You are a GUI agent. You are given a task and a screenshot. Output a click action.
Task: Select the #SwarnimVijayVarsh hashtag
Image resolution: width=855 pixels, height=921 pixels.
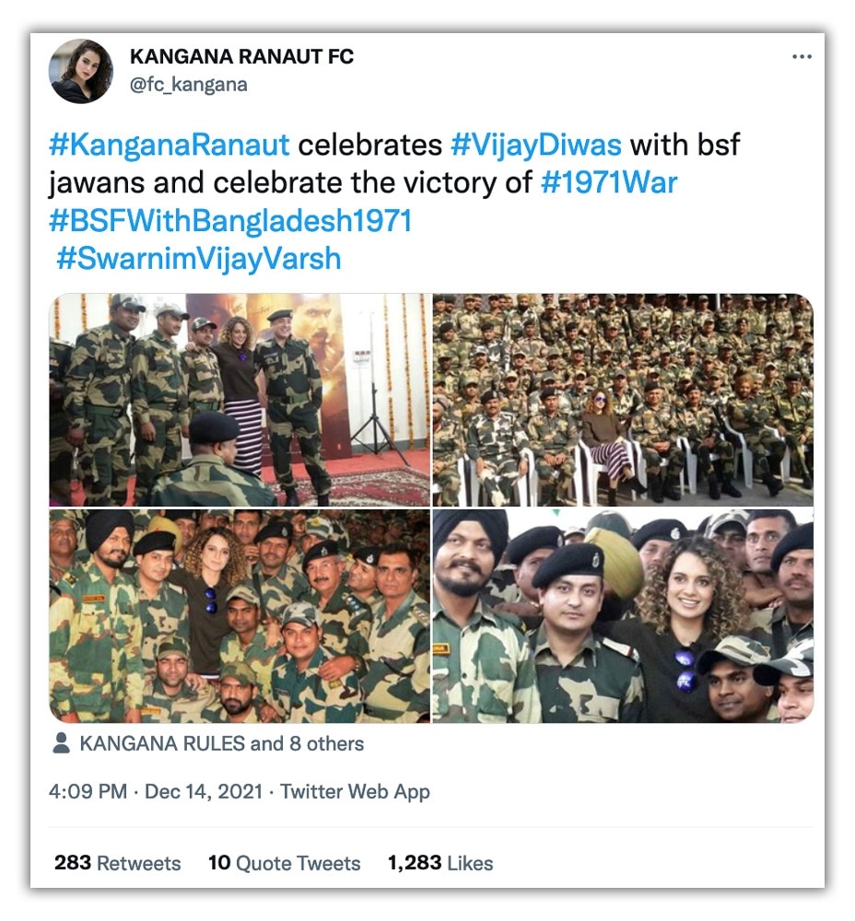click(x=199, y=259)
